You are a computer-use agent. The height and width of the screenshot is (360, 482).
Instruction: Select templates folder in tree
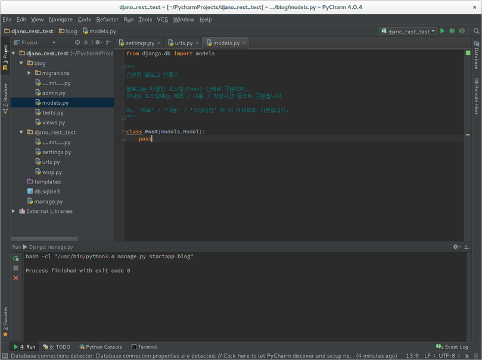point(62,181)
